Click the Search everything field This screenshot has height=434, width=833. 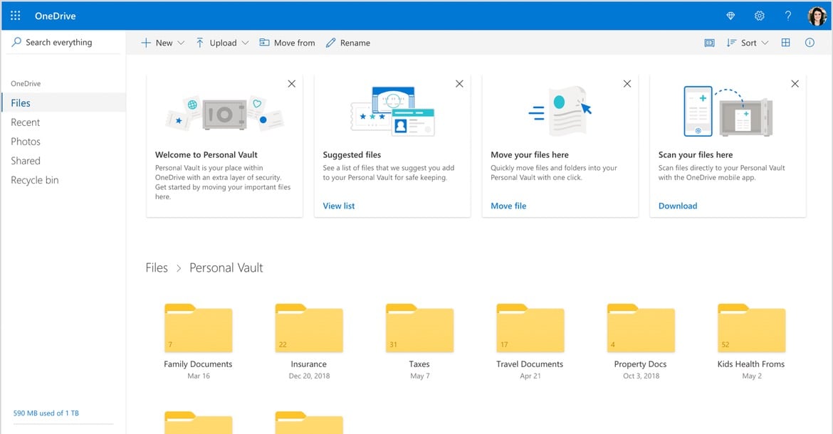58,43
